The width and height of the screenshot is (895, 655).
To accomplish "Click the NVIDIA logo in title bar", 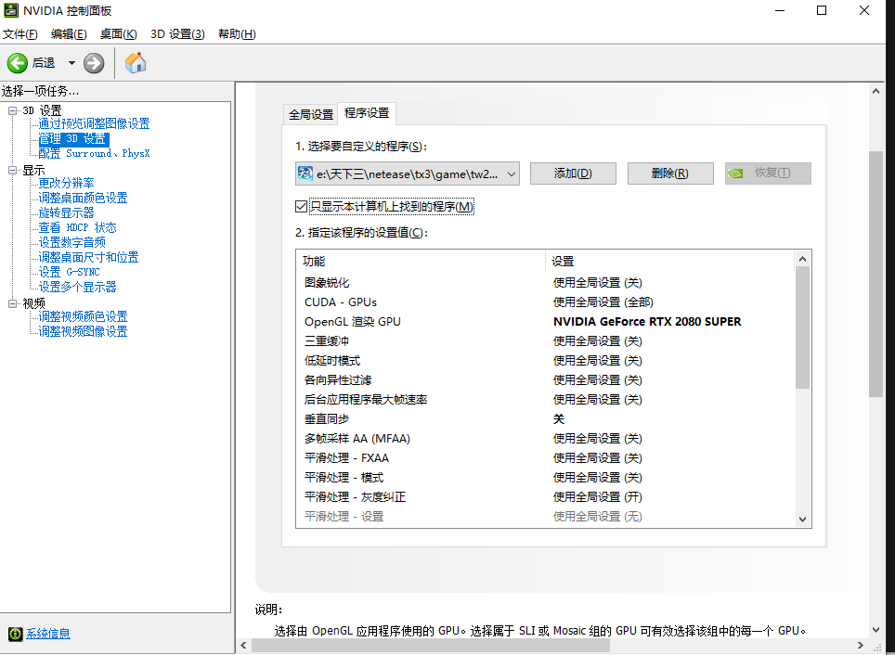I will click(11, 10).
